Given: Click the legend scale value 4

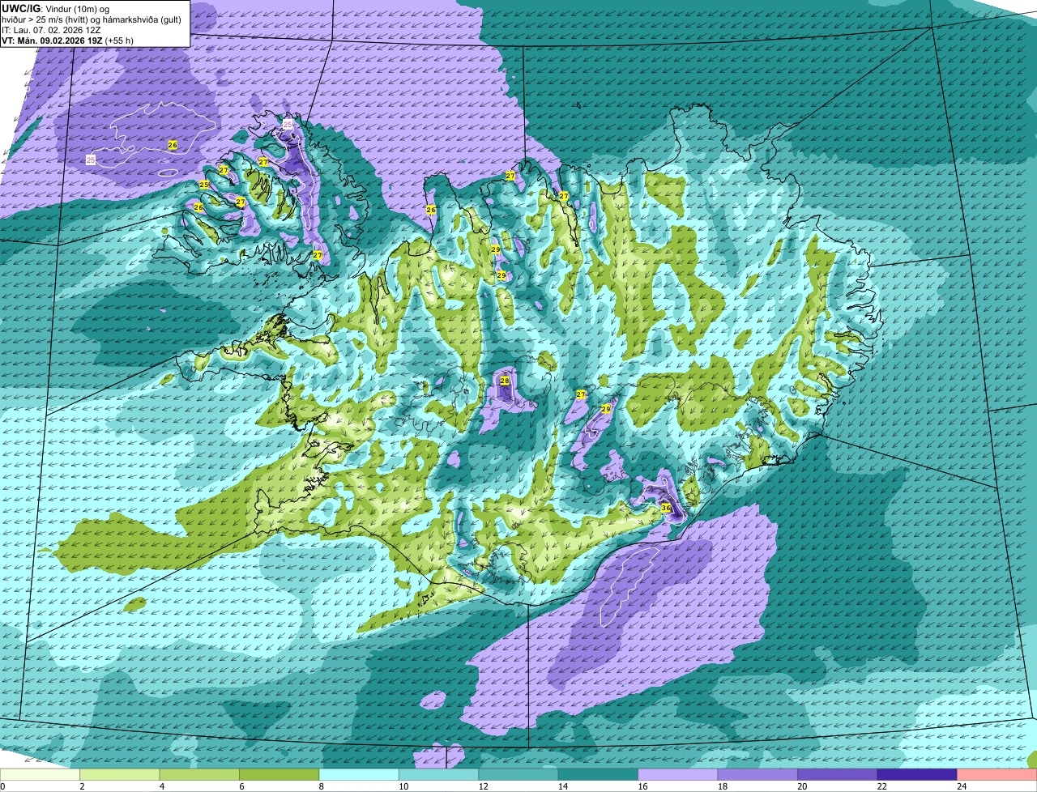Looking at the screenshot, I should 161,786.
